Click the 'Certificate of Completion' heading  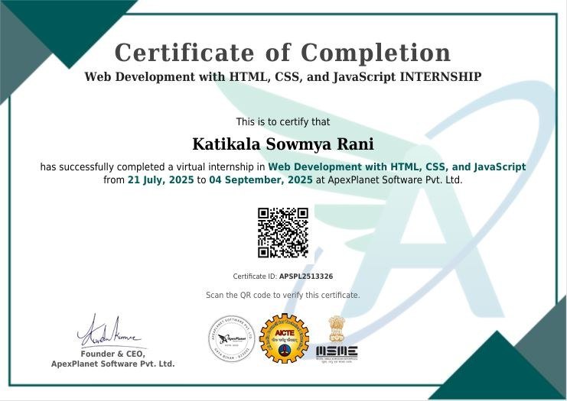(x=283, y=53)
